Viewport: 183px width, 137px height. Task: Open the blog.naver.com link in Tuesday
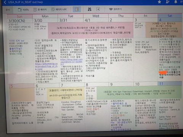71,62
